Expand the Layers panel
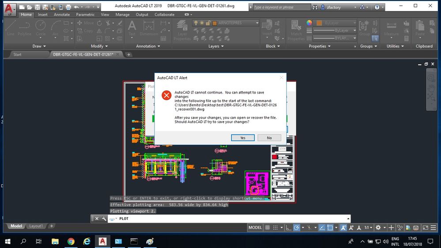The height and width of the screenshot is (248, 441). [216, 46]
